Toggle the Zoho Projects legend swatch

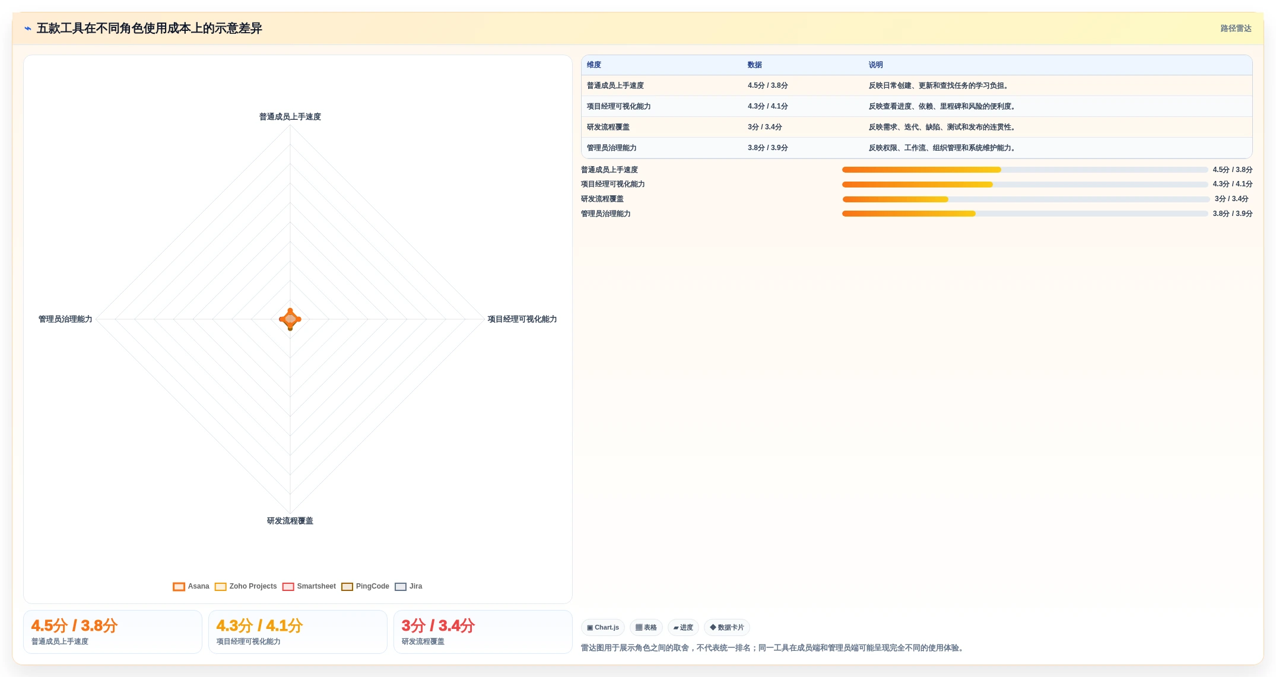(220, 587)
